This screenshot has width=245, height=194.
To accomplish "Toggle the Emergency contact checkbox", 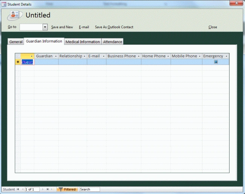I will point(216,62).
